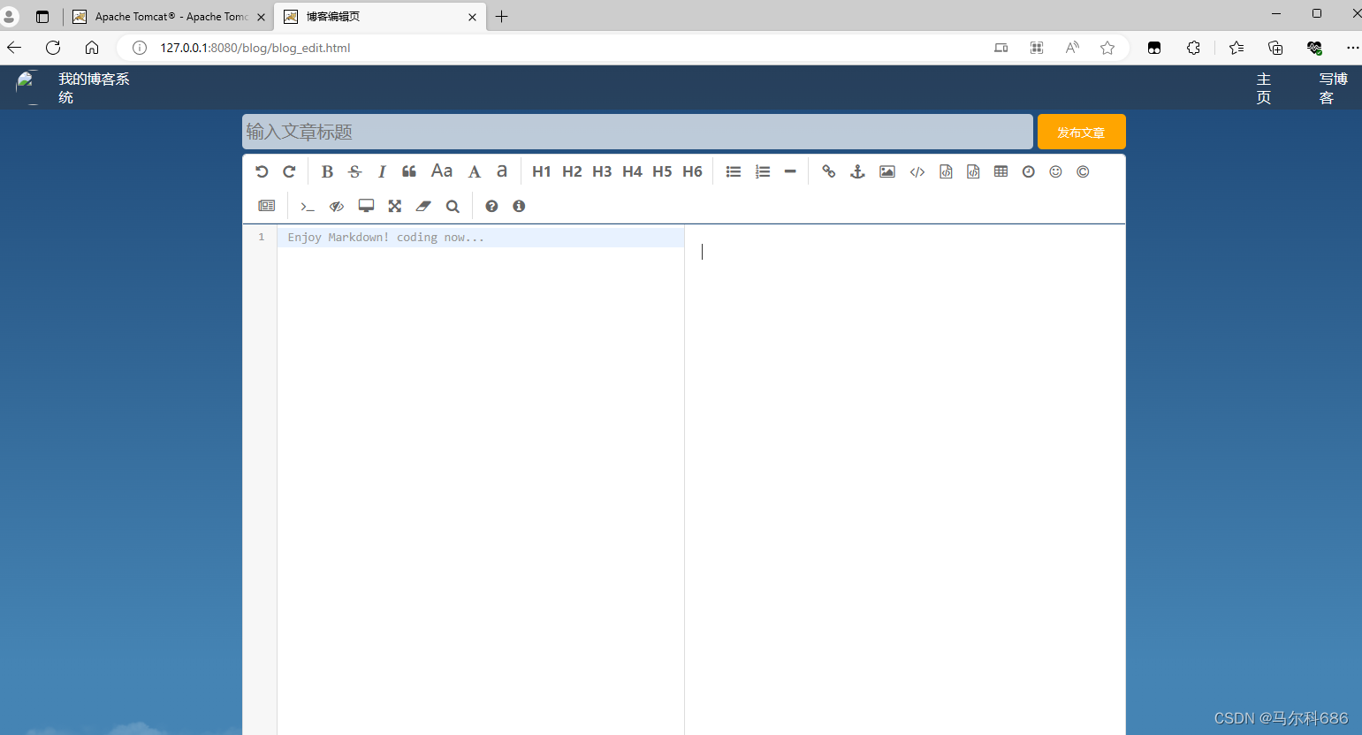Convert selection to lowercase
The width and height of the screenshot is (1362, 735).
click(502, 171)
